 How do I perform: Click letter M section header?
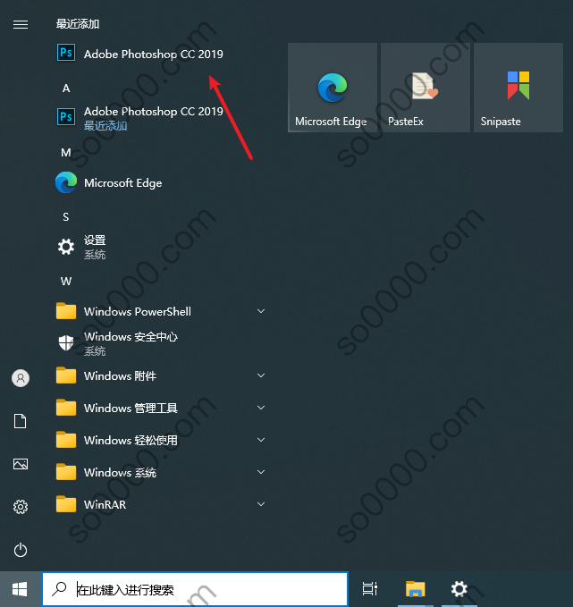pos(66,153)
